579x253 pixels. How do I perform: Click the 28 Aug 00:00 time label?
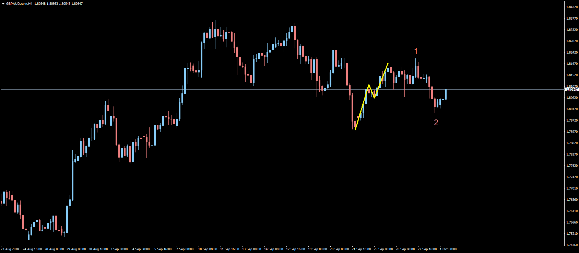[54, 249]
